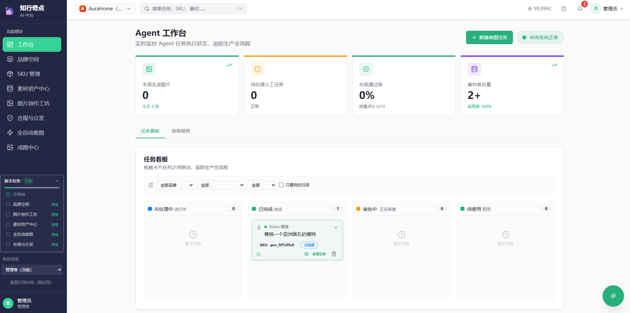Click the search field for tasks and SKUs

tap(193, 8)
